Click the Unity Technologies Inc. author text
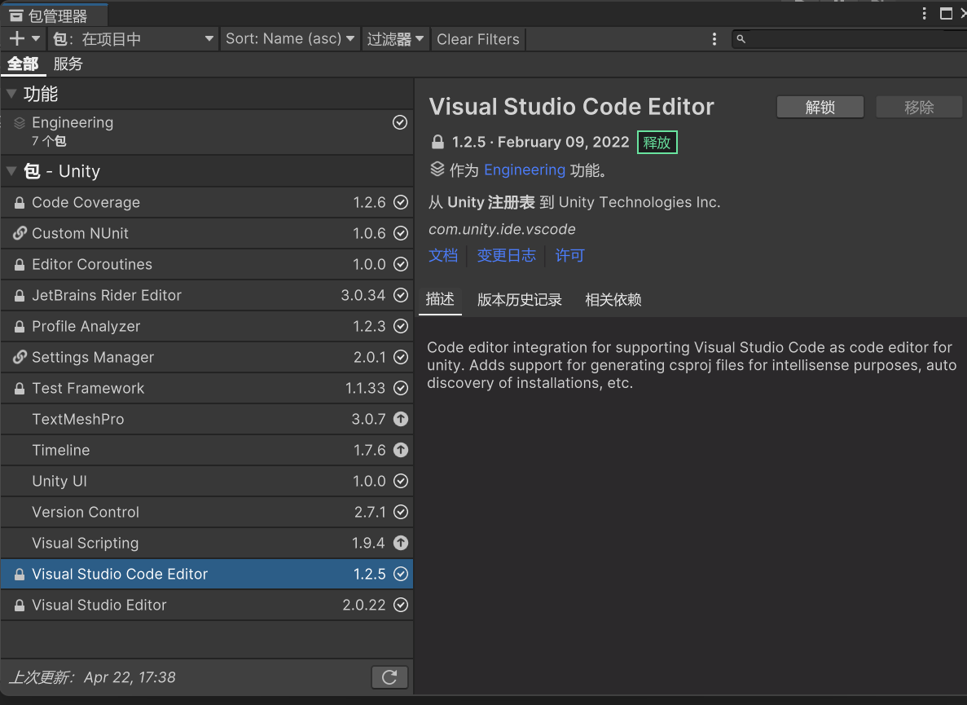 [640, 202]
